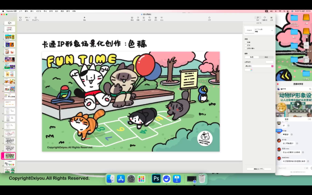Toggle the Title checkbox in Appearance
The image size is (312, 195).
click(x=246, y=42)
